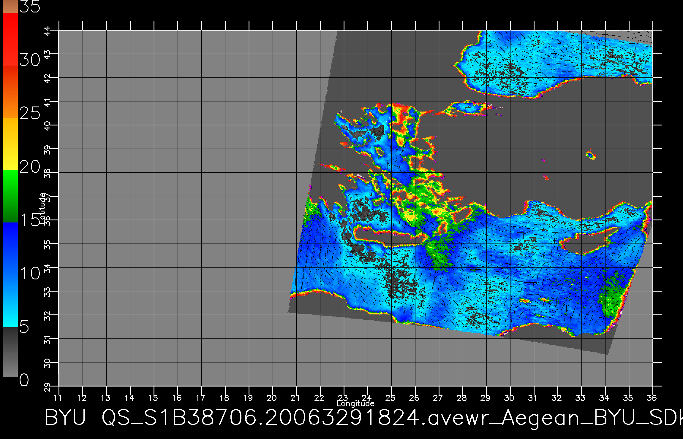This screenshot has height=439, width=683.
Task: Click latitude tick label 38
Action: (48, 174)
